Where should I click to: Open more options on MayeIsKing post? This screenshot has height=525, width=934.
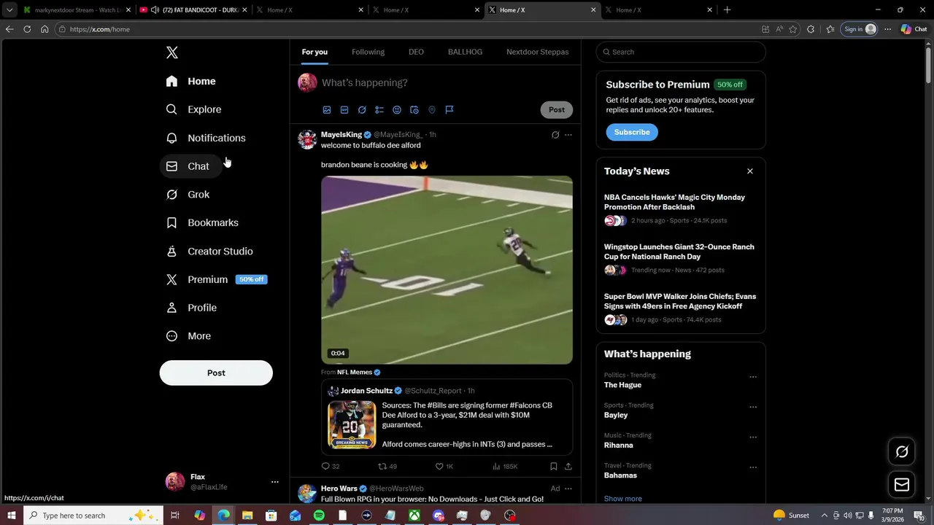568,135
